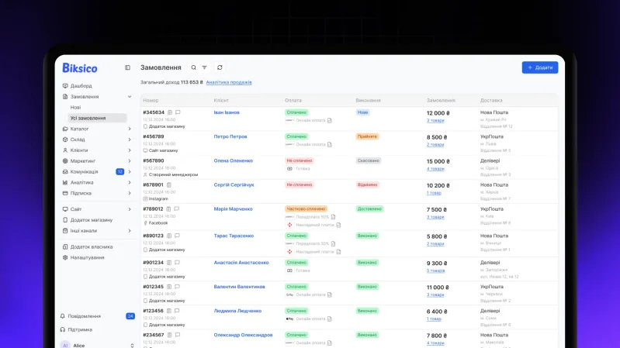Screen dimensions: 620x348
Task: Expand the Склад section
Action: (x=130, y=140)
